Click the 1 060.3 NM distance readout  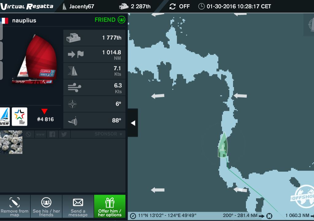point(297,215)
